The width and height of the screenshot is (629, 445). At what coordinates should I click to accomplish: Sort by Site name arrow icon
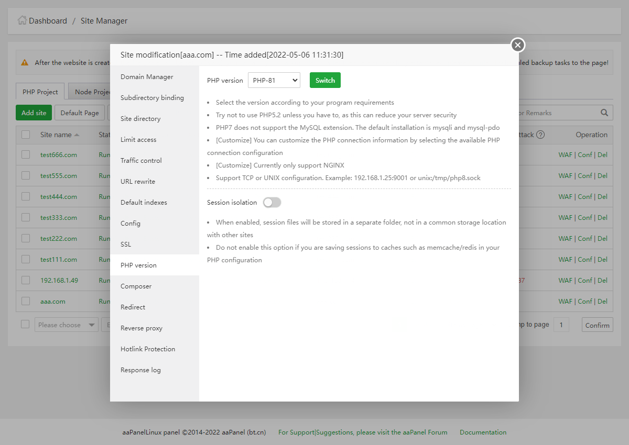click(77, 135)
